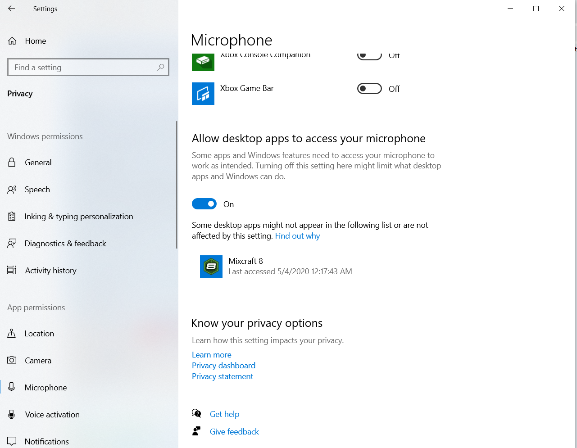Click the Privacy heading in sidebar
This screenshot has height=448, width=577.
20,94
